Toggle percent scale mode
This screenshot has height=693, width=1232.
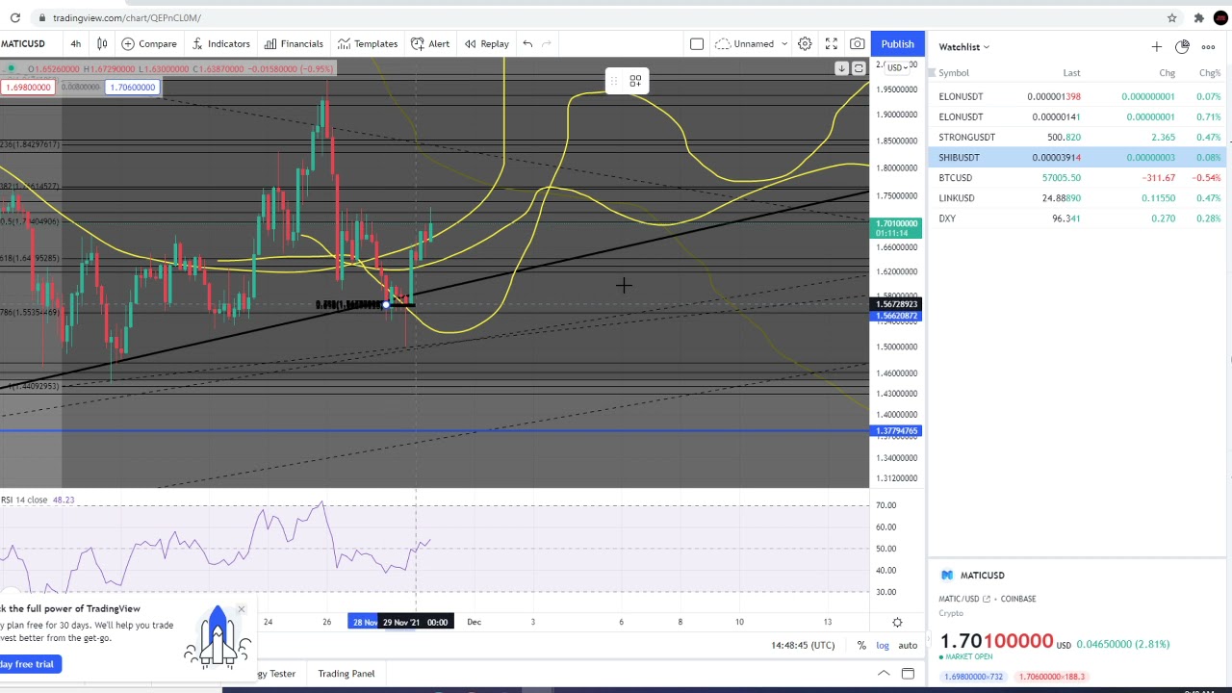click(x=861, y=645)
